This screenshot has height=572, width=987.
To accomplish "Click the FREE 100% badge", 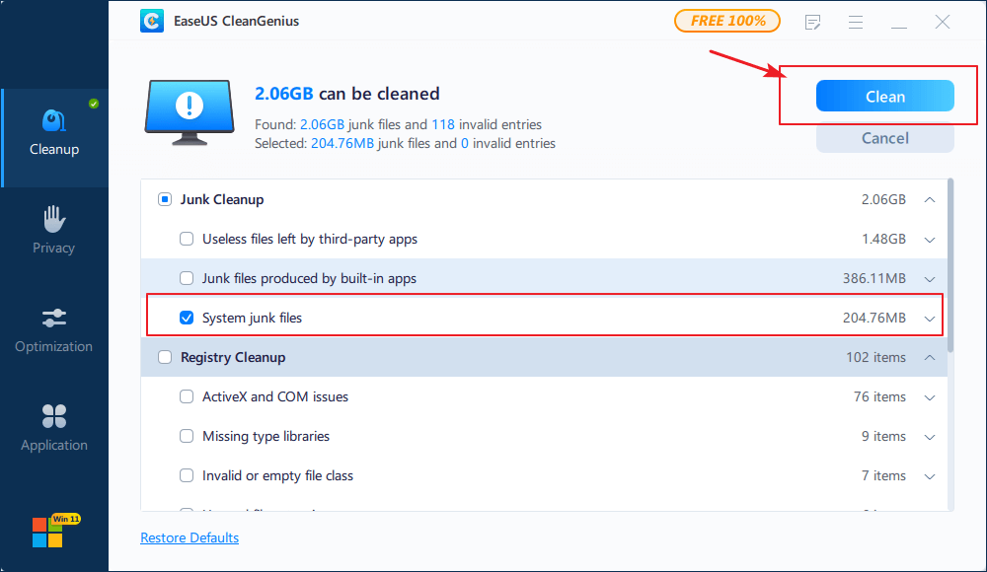I will pyautogui.click(x=727, y=20).
